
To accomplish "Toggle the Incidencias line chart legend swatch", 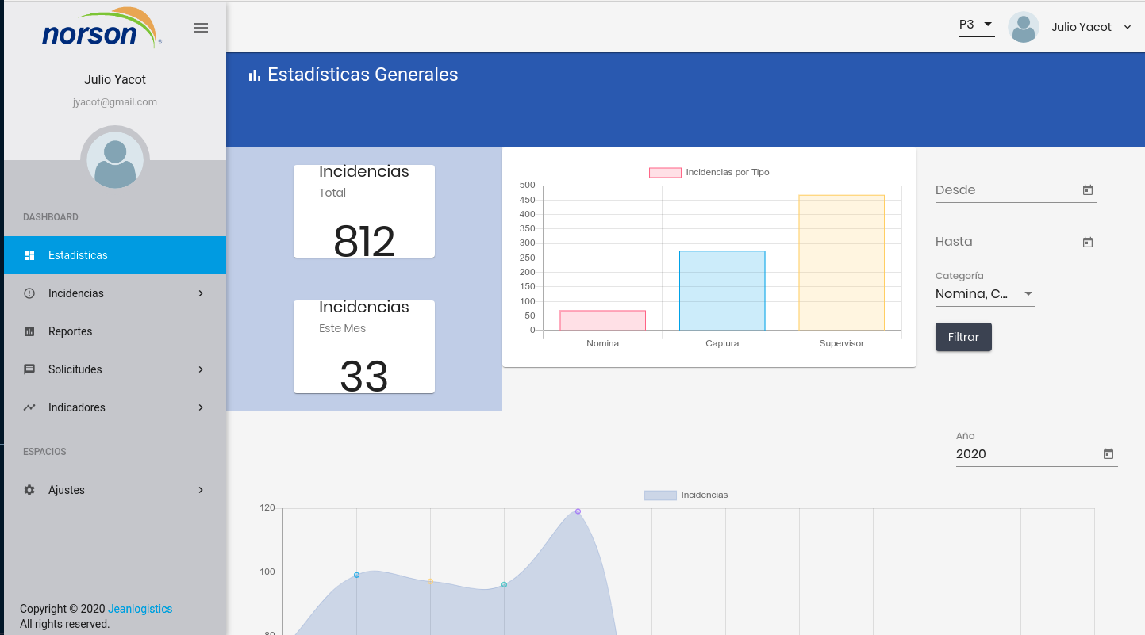I will (x=660, y=495).
